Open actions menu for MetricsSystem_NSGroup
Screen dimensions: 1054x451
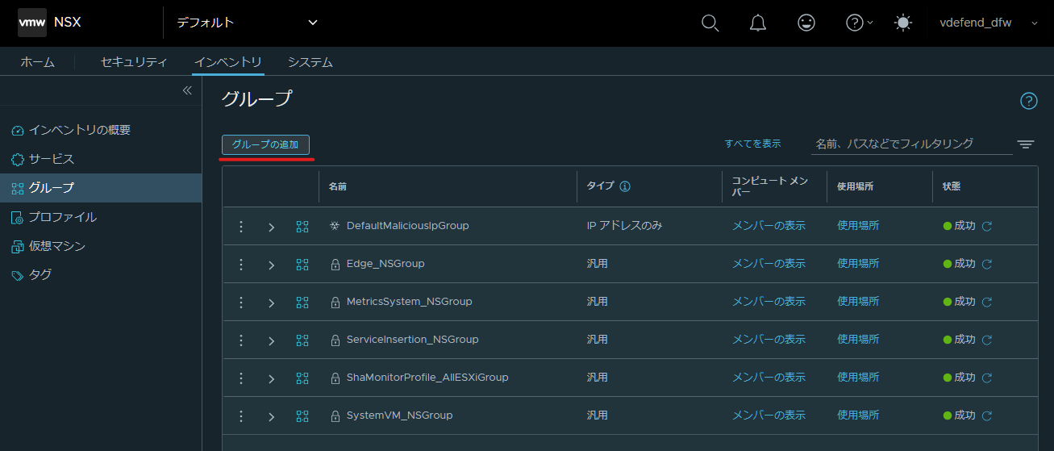240,303
